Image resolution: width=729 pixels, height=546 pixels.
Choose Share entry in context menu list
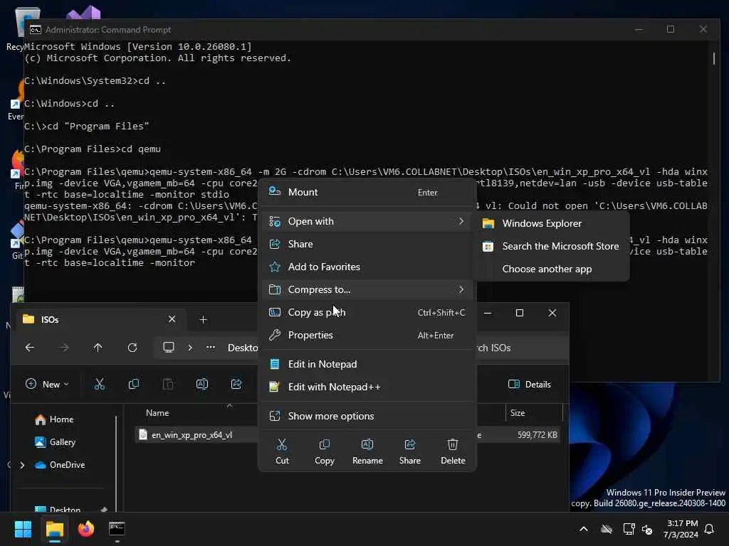tap(367, 245)
